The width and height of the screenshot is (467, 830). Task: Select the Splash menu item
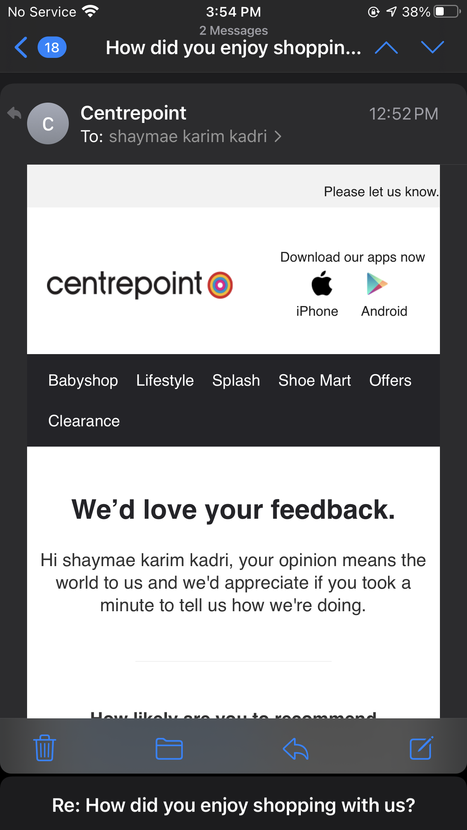(236, 380)
